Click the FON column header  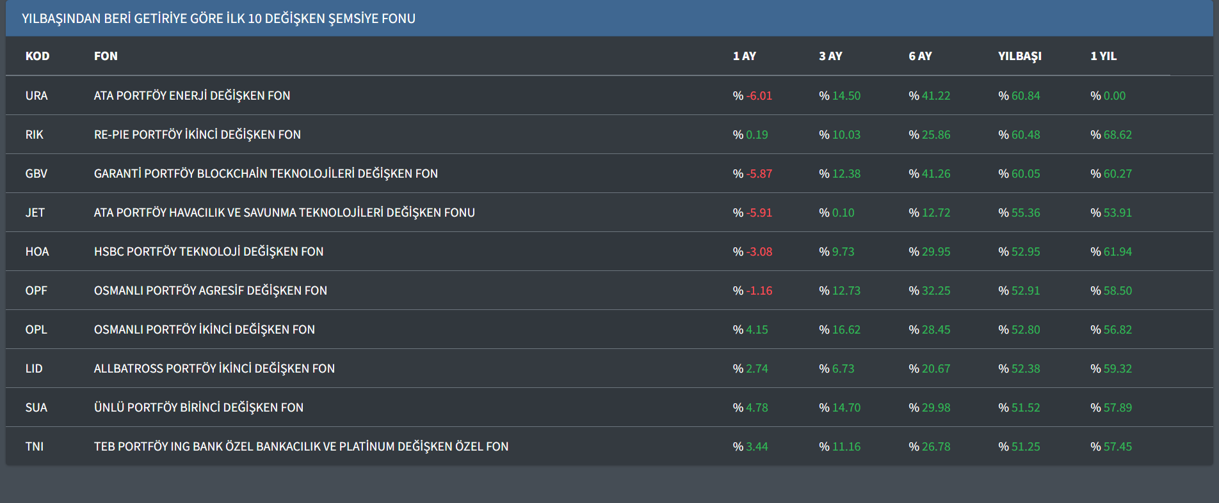point(106,56)
